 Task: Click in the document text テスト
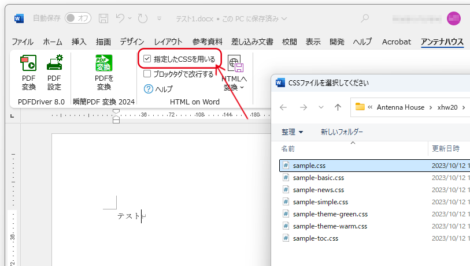click(x=128, y=216)
